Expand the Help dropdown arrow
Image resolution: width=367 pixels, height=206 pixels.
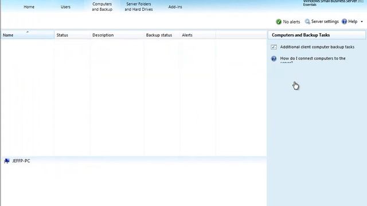[362, 22]
